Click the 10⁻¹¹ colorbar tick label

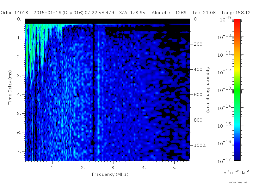(x=225, y=54)
